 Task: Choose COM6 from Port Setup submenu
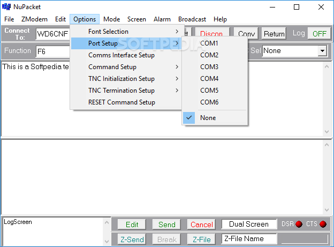tap(215, 102)
